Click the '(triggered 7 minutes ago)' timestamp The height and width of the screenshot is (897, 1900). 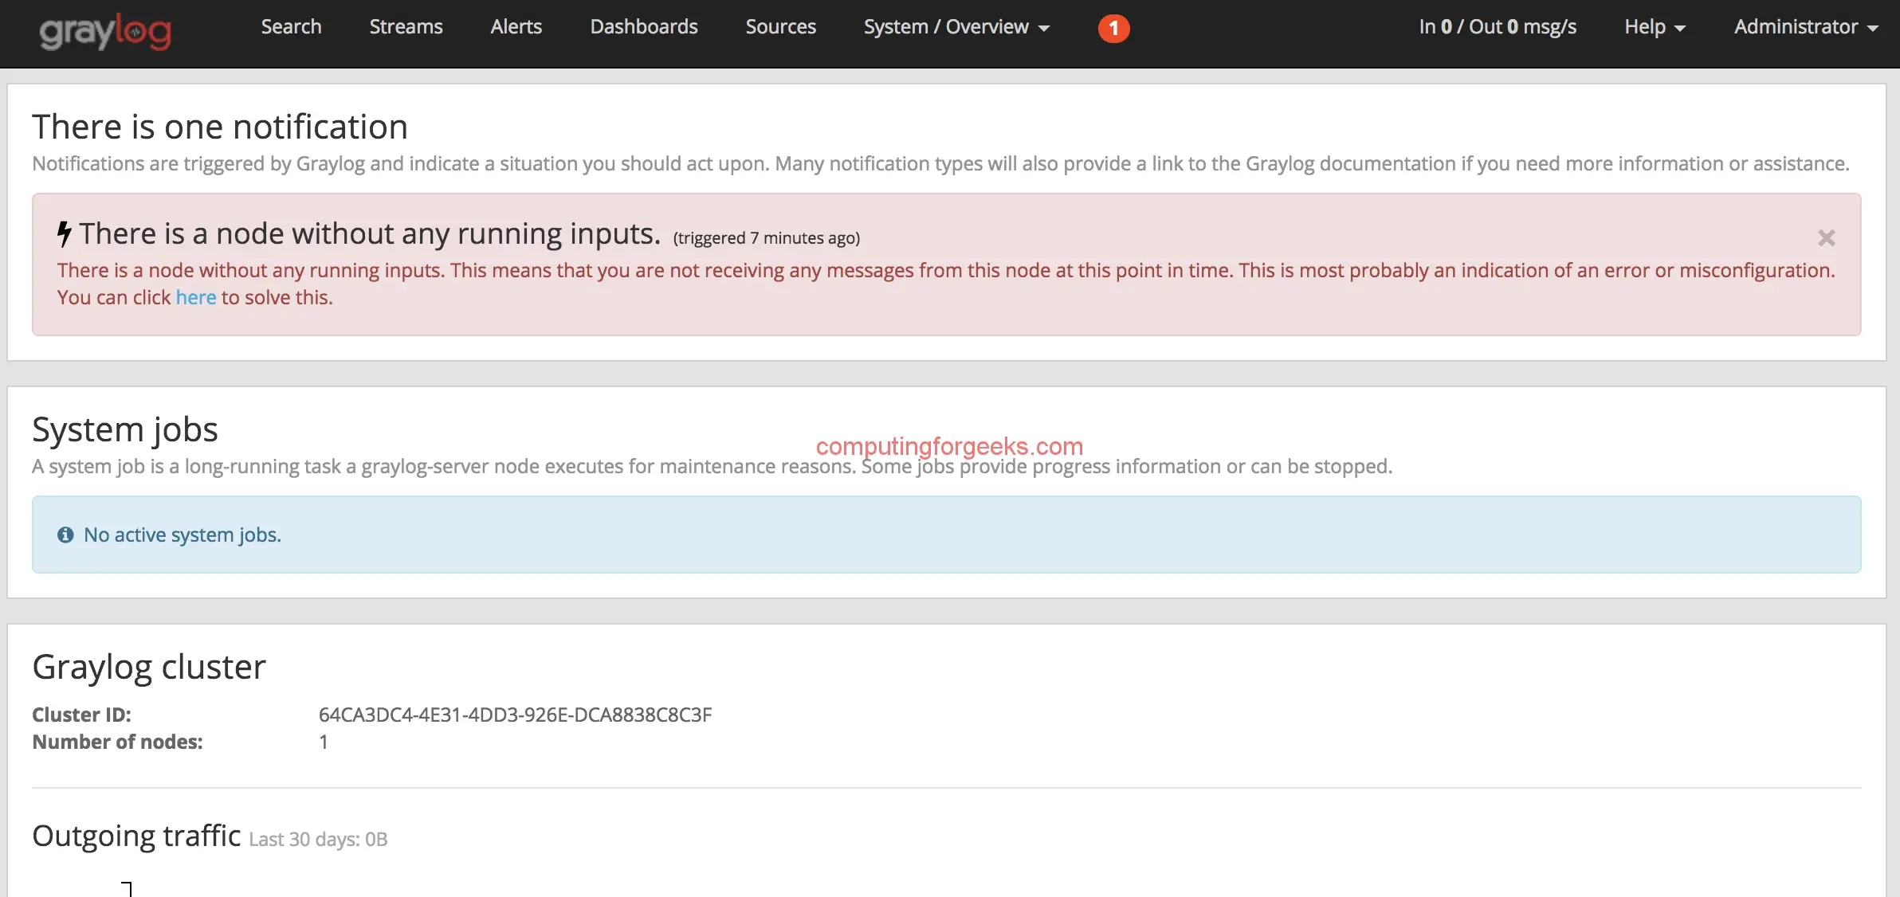767,238
